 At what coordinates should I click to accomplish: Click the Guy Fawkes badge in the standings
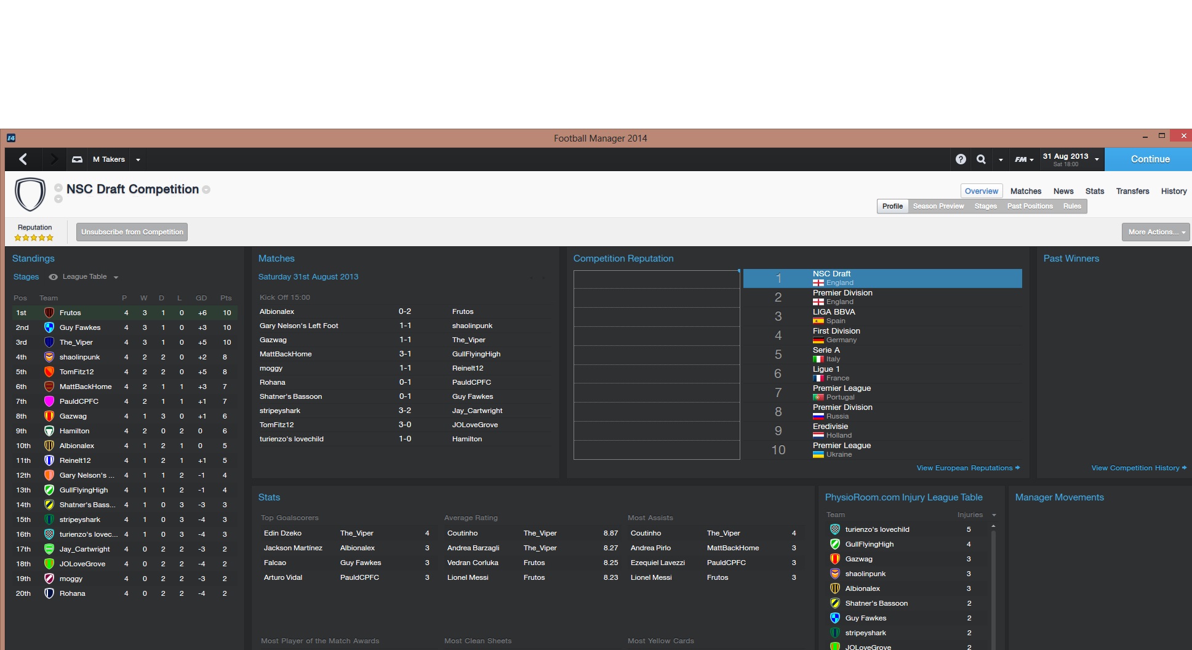[49, 327]
